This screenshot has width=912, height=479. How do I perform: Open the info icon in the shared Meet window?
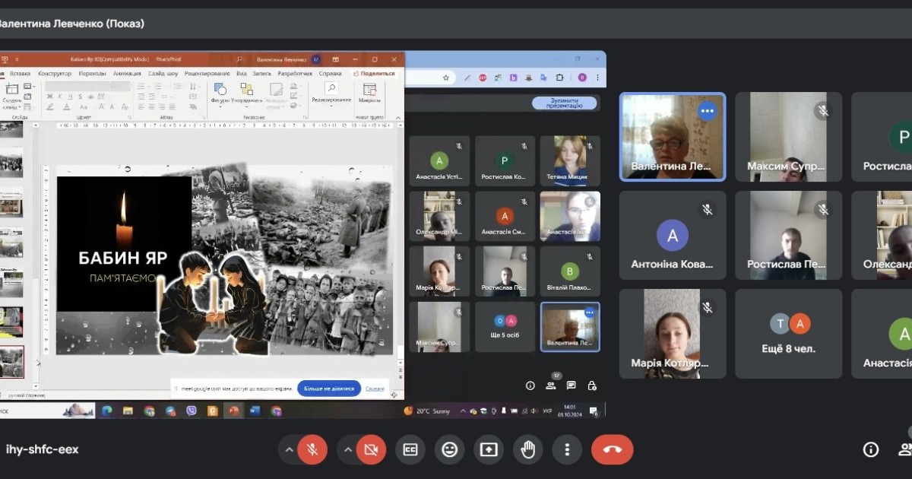click(x=530, y=385)
